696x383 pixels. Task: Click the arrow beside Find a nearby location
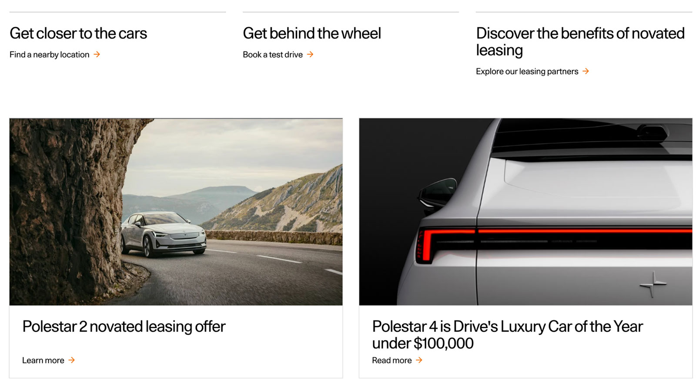click(97, 54)
